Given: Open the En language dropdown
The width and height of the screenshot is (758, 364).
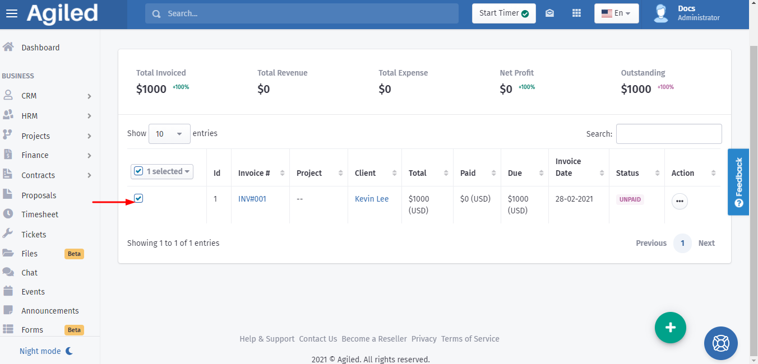Looking at the screenshot, I should tap(616, 13).
